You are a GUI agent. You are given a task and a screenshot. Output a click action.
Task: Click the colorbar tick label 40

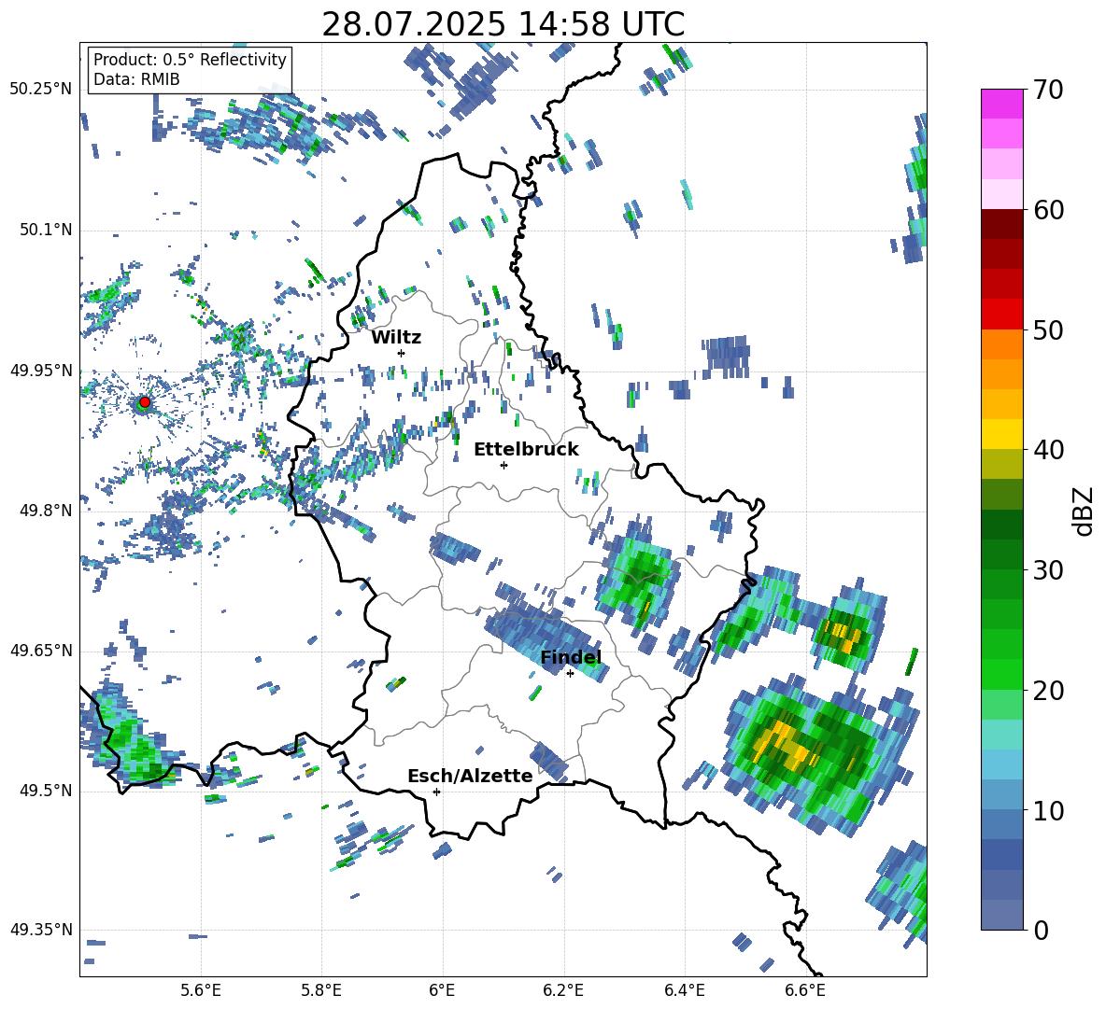[x=1048, y=450]
